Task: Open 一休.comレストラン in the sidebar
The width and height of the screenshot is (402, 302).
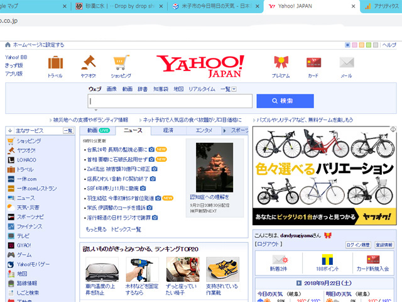Action: (x=36, y=189)
